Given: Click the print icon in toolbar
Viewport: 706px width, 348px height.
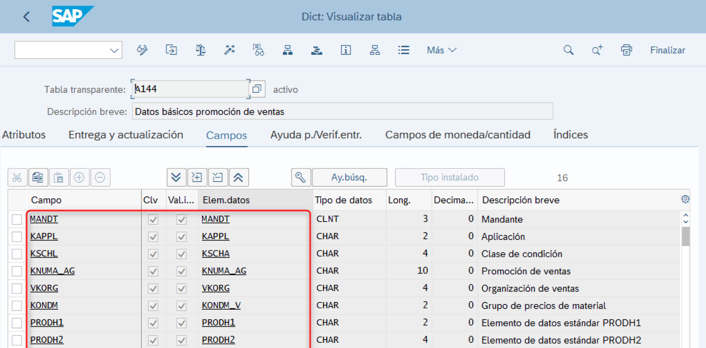Looking at the screenshot, I should [626, 50].
